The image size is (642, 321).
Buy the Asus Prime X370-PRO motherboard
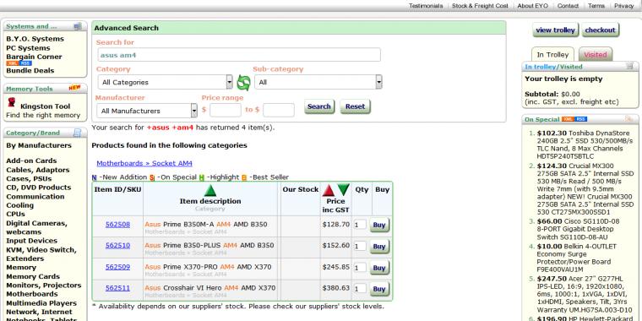click(379, 268)
